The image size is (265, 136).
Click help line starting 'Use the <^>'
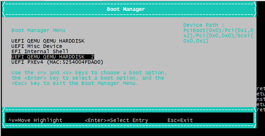[x=89, y=73]
